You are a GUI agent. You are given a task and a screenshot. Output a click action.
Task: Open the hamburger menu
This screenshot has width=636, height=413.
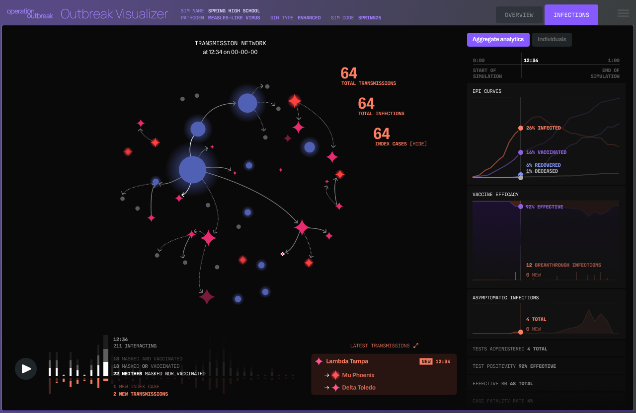coord(623,13)
